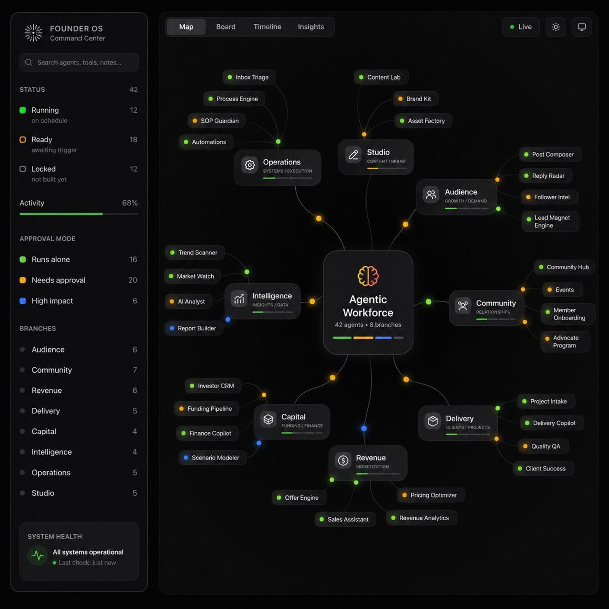Click the search agents input field

point(79,62)
